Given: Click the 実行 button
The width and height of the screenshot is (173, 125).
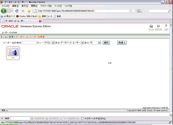Looking at the screenshot, I should coord(106,43).
